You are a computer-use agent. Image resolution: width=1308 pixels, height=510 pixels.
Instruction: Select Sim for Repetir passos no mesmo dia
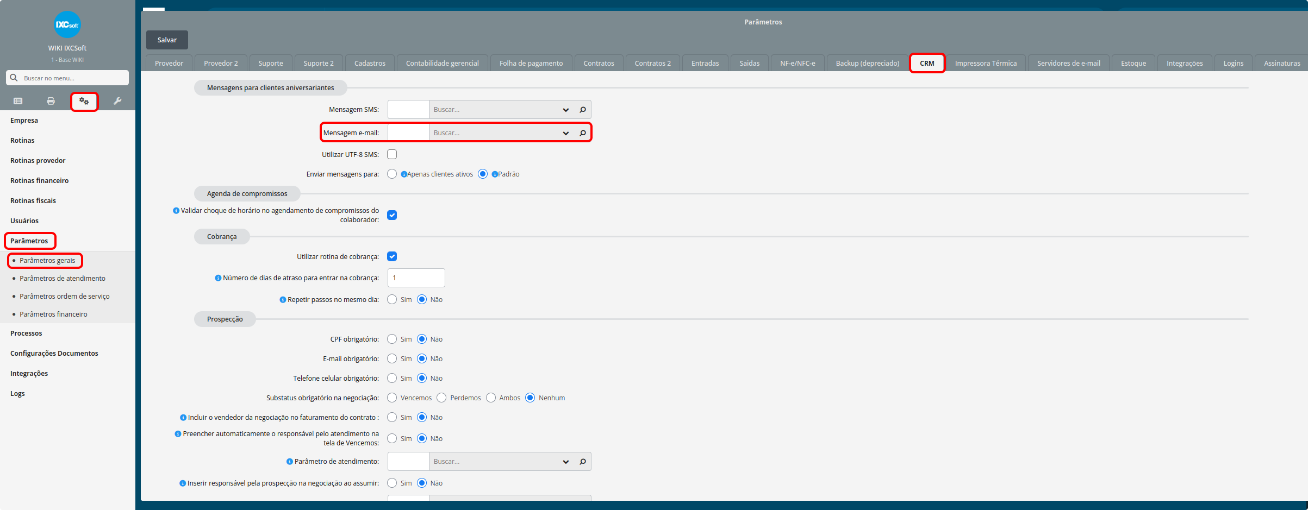(x=392, y=300)
